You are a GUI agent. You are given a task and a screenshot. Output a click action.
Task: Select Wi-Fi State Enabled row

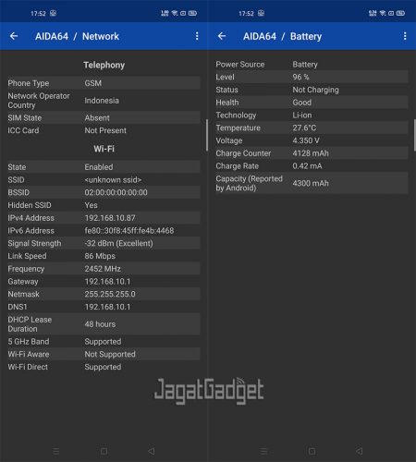[x=104, y=167]
